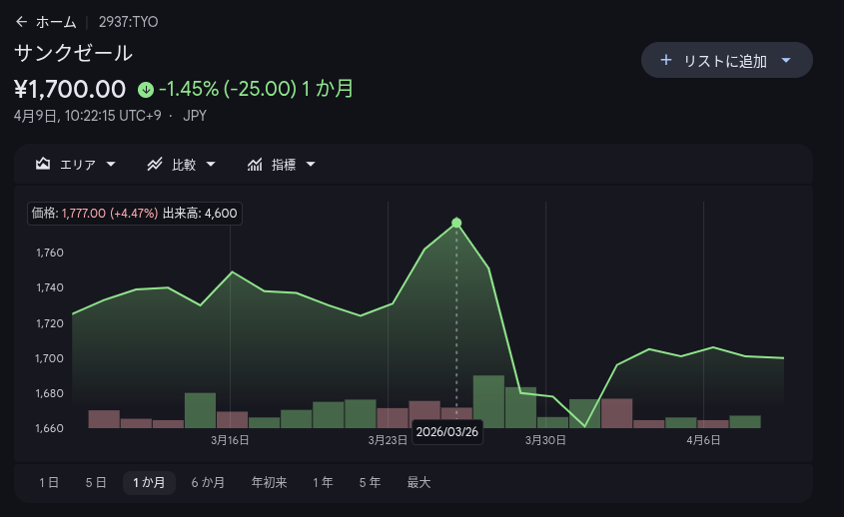The width and height of the screenshot is (844, 517).
Task: Switch to the 5日 time range
Action: tap(96, 483)
